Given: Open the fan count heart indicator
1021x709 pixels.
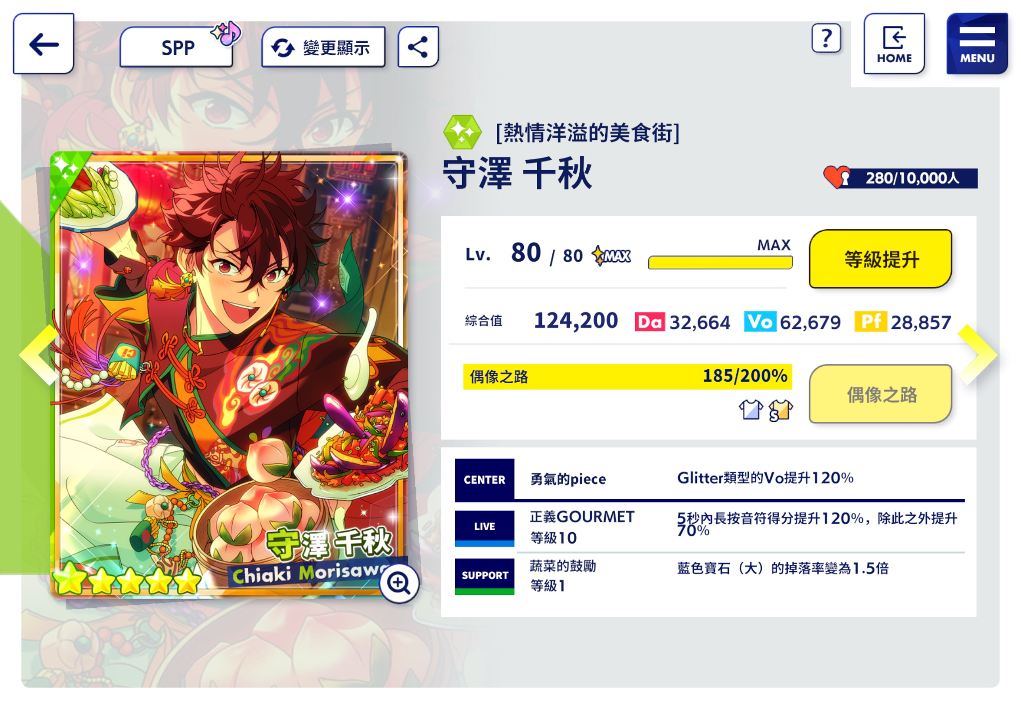Looking at the screenshot, I should coord(900,178).
